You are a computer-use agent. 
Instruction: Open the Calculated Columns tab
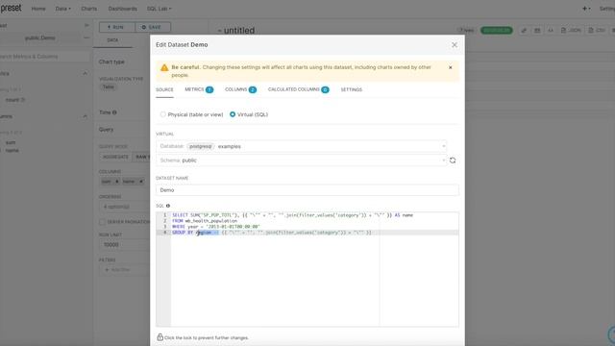click(298, 89)
